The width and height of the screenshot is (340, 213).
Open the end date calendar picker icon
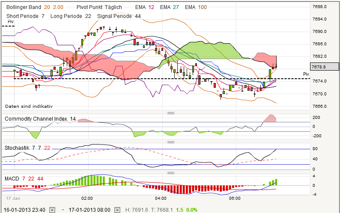[x=117, y=210]
